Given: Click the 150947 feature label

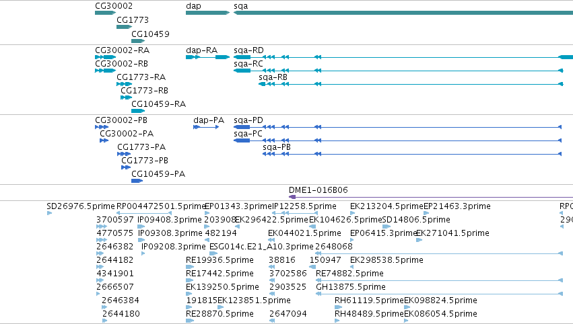Looking at the screenshot, I should [x=325, y=260].
